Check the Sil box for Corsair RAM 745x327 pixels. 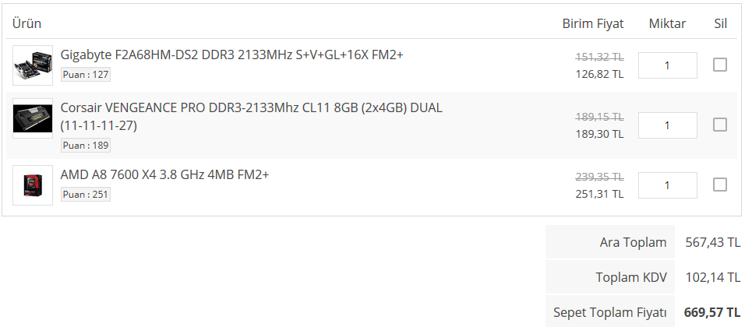tap(720, 125)
